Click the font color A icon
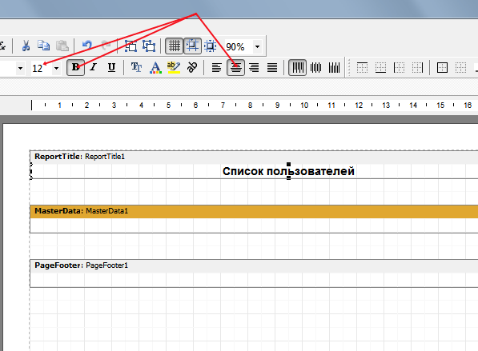The image size is (478, 351). [155, 67]
